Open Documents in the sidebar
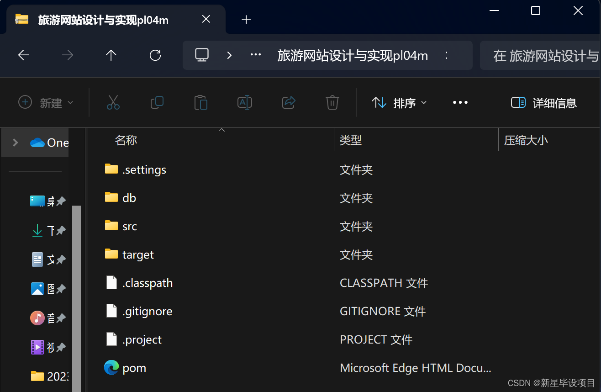Image resolution: width=601 pixels, height=392 pixels. click(x=42, y=260)
